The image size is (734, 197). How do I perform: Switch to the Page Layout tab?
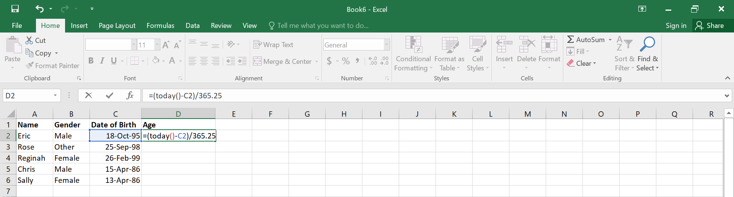coord(117,26)
